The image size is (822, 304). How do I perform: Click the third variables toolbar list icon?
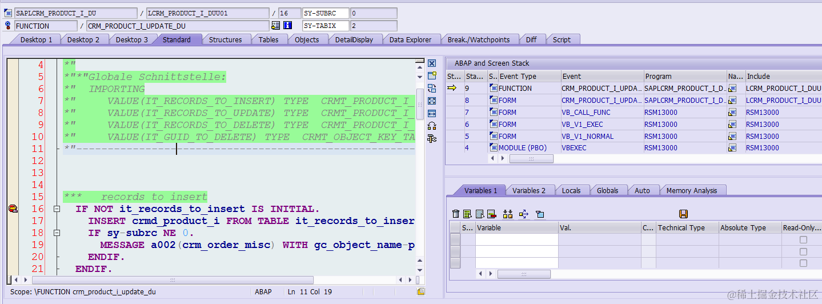[x=480, y=214]
